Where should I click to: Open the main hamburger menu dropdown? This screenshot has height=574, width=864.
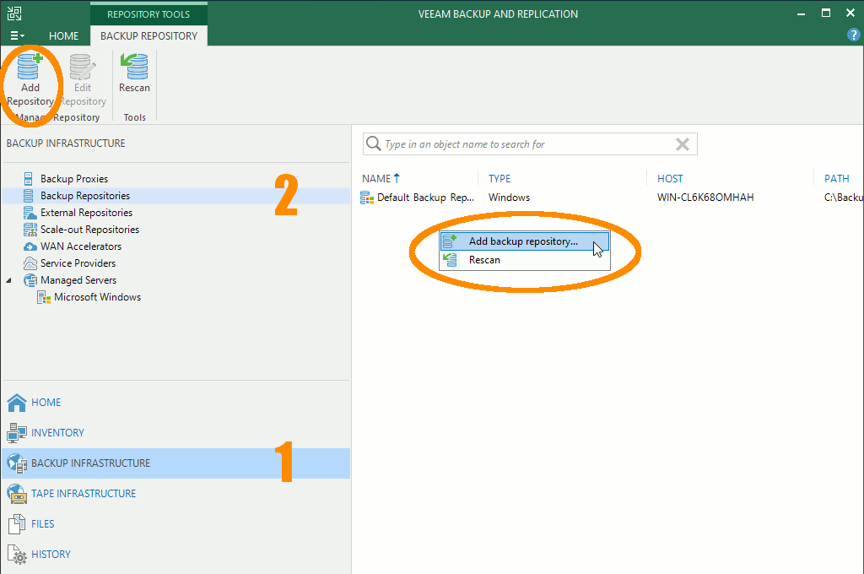[17, 36]
